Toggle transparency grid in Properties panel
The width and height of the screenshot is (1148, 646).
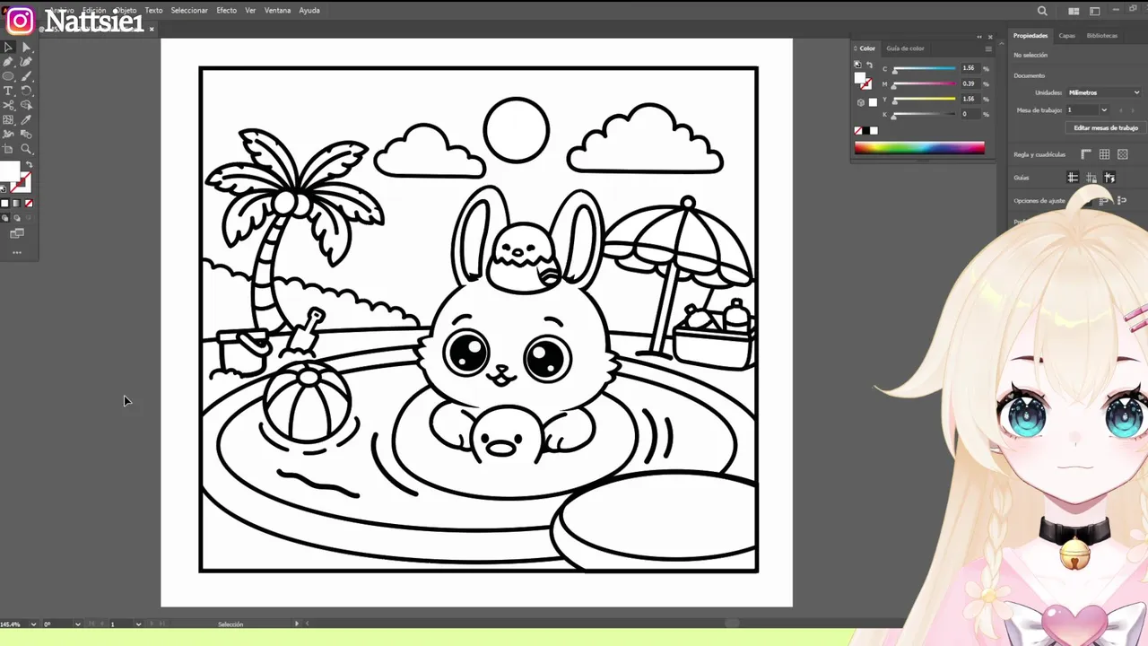[x=1122, y=154]
